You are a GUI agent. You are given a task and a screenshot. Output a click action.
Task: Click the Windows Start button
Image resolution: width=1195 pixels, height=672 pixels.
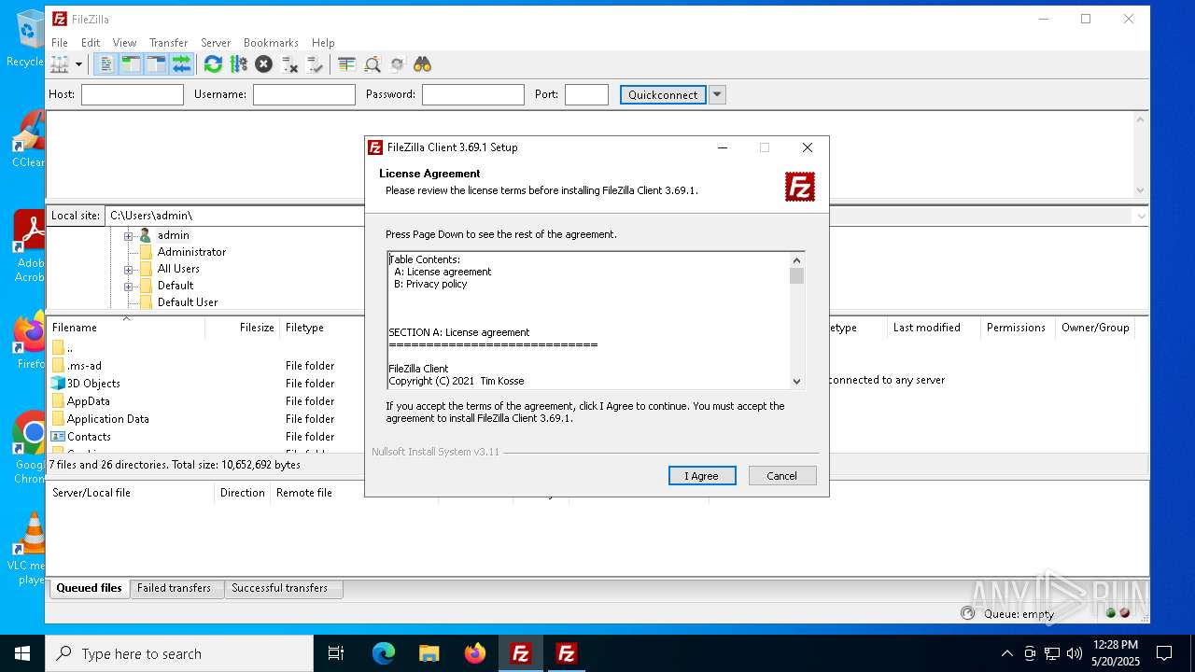(x=22, y=653)
